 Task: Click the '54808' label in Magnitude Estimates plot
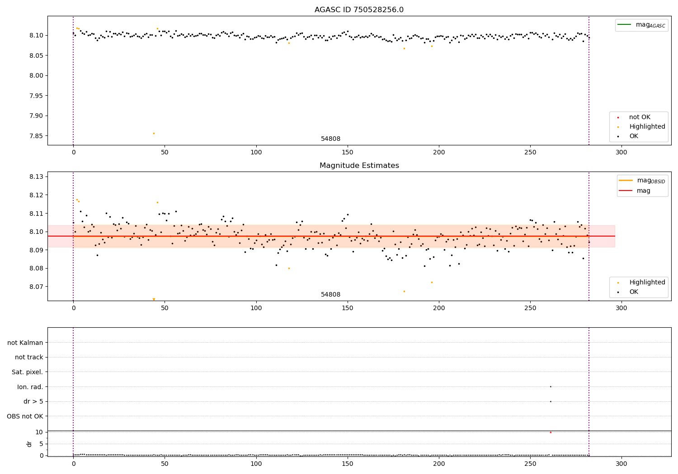(330, 295)
